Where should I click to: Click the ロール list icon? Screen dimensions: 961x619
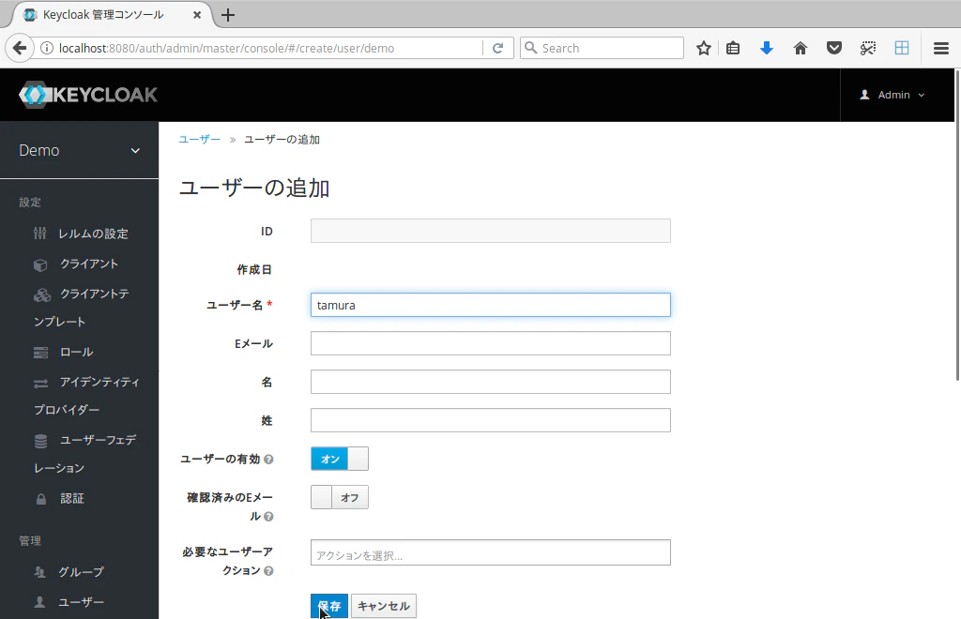40,353
